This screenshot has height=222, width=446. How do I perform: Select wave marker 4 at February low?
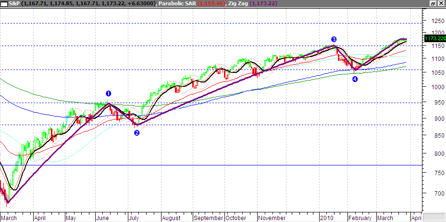[355, 80]
